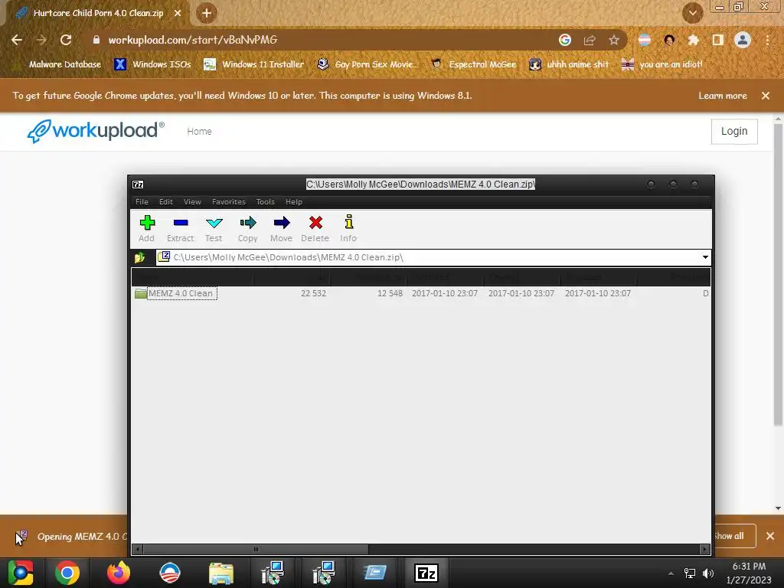784x588 pixels.
Task: Click the Google icon in the address bar
Action: 565,40
